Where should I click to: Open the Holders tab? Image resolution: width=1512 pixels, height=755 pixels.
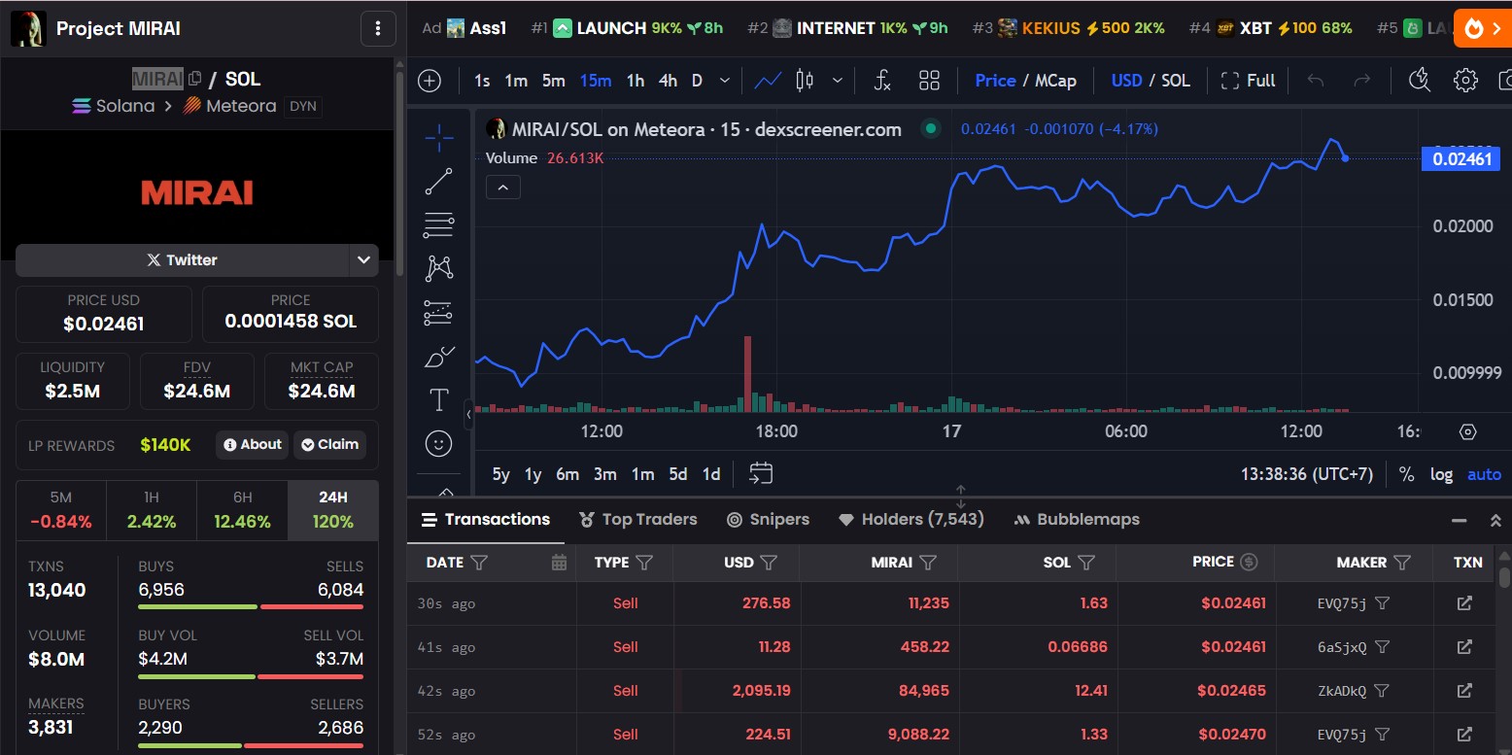click(x=911, y=520)
